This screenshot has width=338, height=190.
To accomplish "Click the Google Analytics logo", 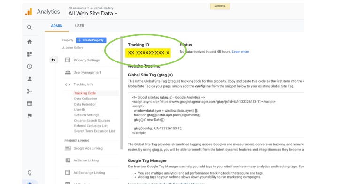I will click(x=29, y=12).
